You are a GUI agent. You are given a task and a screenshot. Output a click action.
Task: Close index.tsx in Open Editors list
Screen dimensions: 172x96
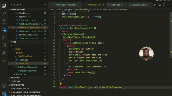(x=13, y=27)
